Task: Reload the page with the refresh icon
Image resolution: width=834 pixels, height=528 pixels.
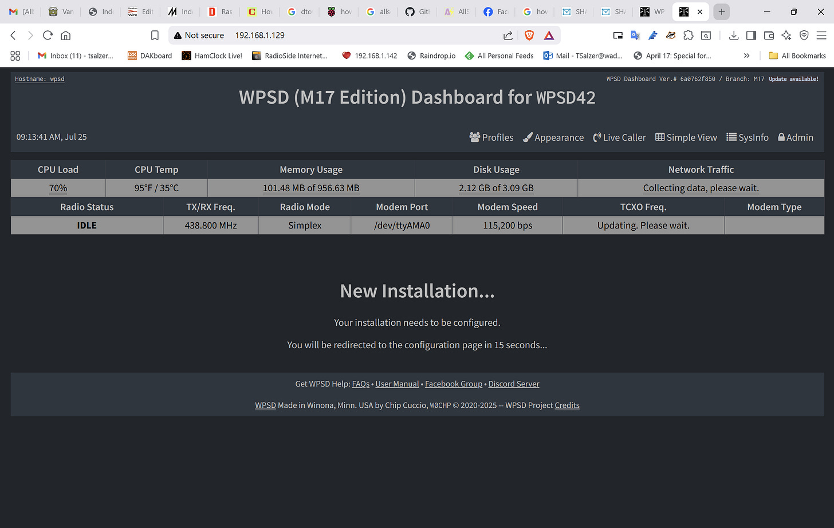Action: click(48, 36)
